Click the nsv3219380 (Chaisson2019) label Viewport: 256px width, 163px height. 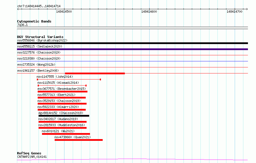tap(39, 58)
